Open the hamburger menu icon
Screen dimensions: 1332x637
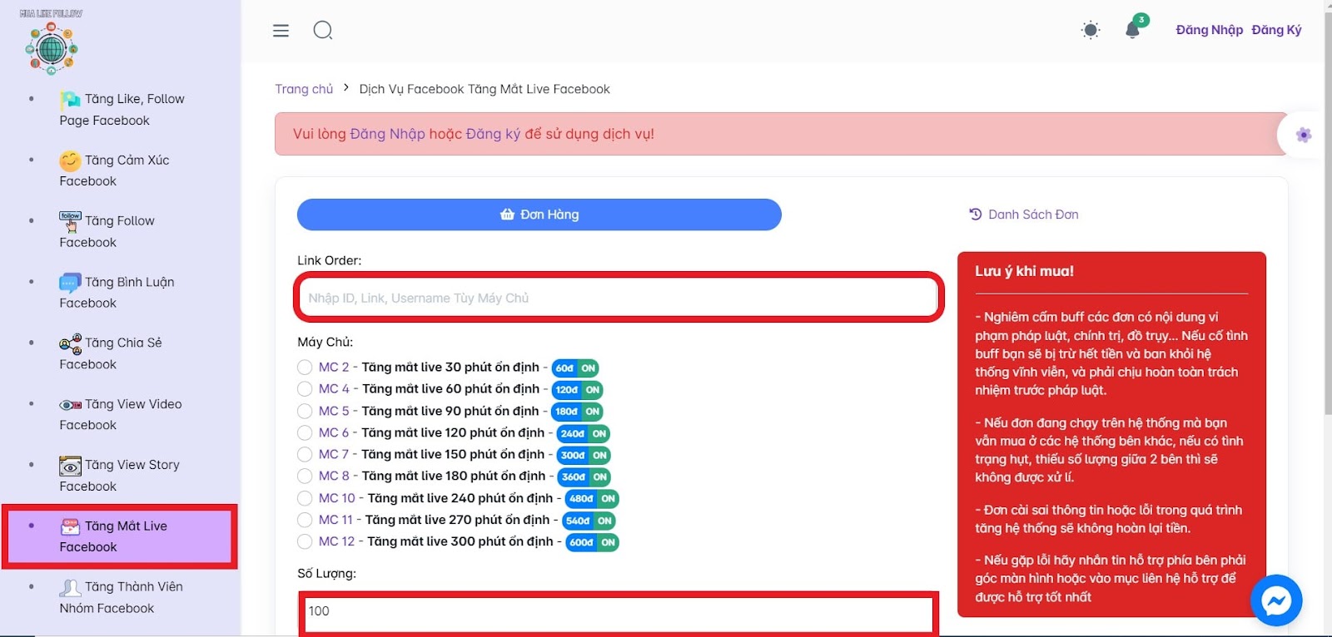[281, 31]
